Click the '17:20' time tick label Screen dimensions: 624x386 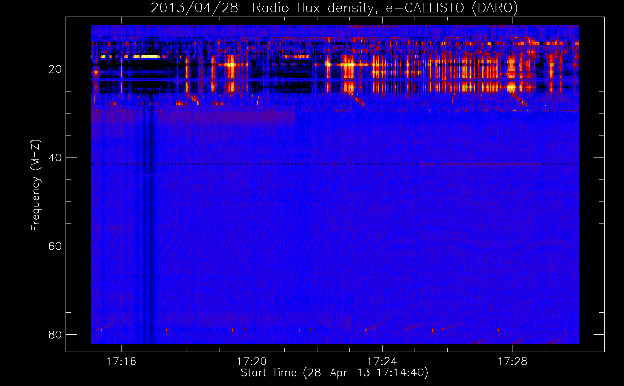[x=251, y=362]
